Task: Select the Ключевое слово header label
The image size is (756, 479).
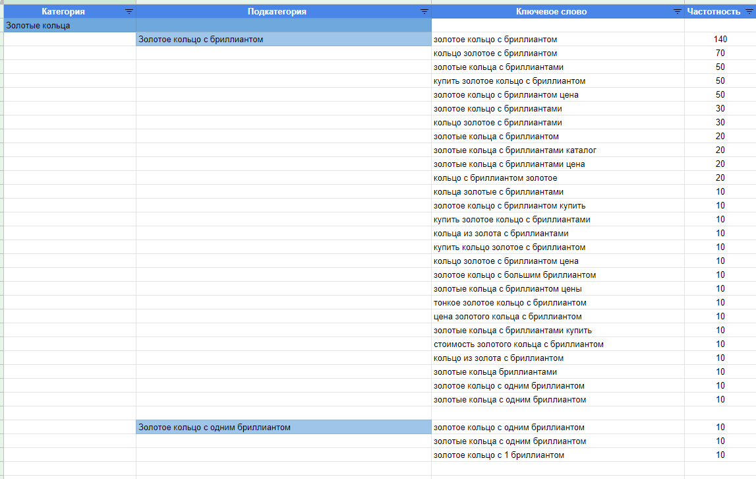Action: tap(551, 12)
